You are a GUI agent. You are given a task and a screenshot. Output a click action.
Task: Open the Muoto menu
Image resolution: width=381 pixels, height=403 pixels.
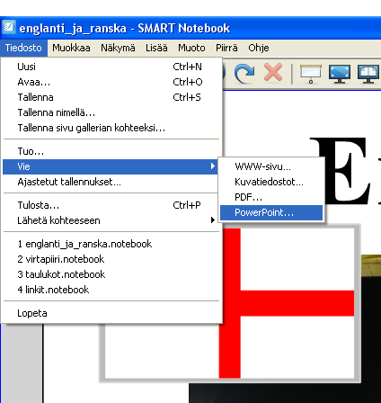coord(191,48)
